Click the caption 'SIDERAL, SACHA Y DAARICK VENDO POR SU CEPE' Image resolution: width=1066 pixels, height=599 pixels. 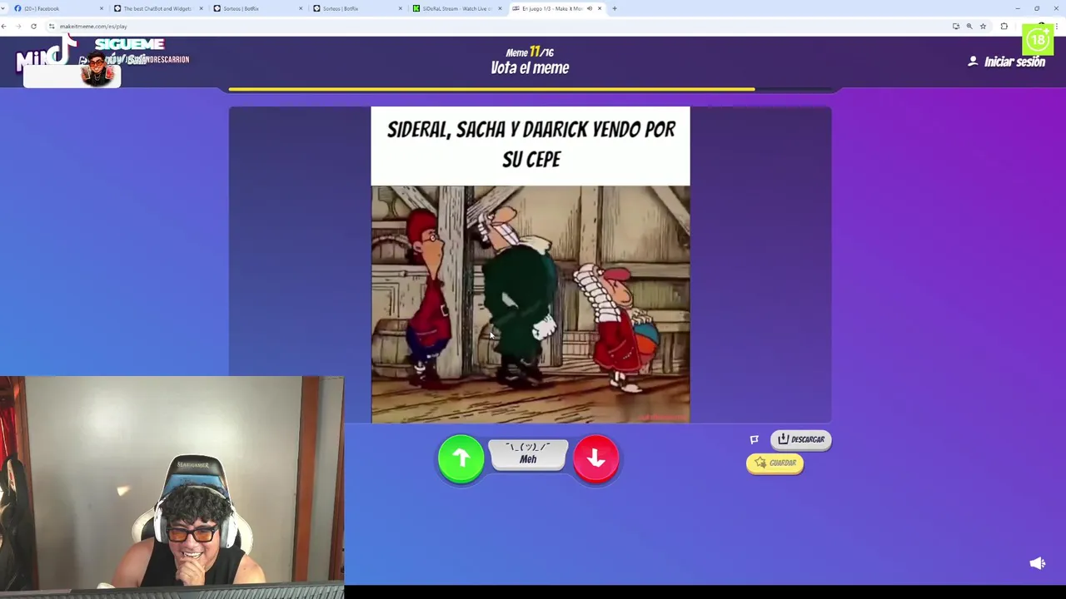[x=531, y=144]
